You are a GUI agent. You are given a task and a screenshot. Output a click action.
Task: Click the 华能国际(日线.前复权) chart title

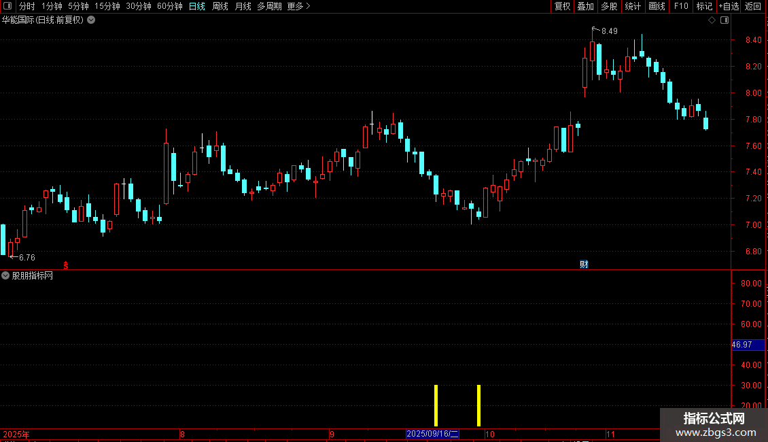43,20
